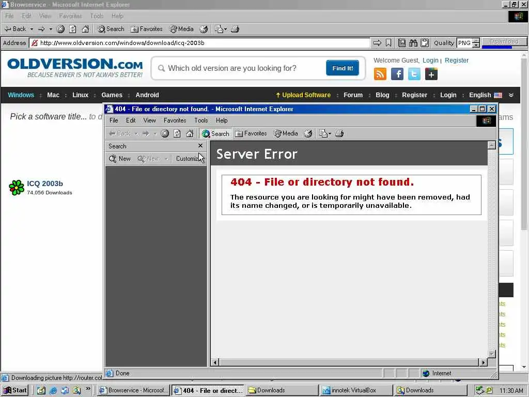This screenshot has width=529, height=397.
Task: Select the Mac tab in navigation
Action: pos(53,95)
